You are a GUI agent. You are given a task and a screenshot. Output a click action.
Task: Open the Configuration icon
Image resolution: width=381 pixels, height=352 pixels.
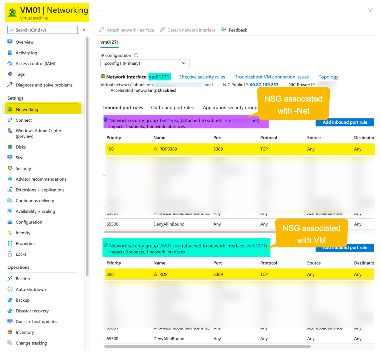pyautogui.click(x=10, y=222)
